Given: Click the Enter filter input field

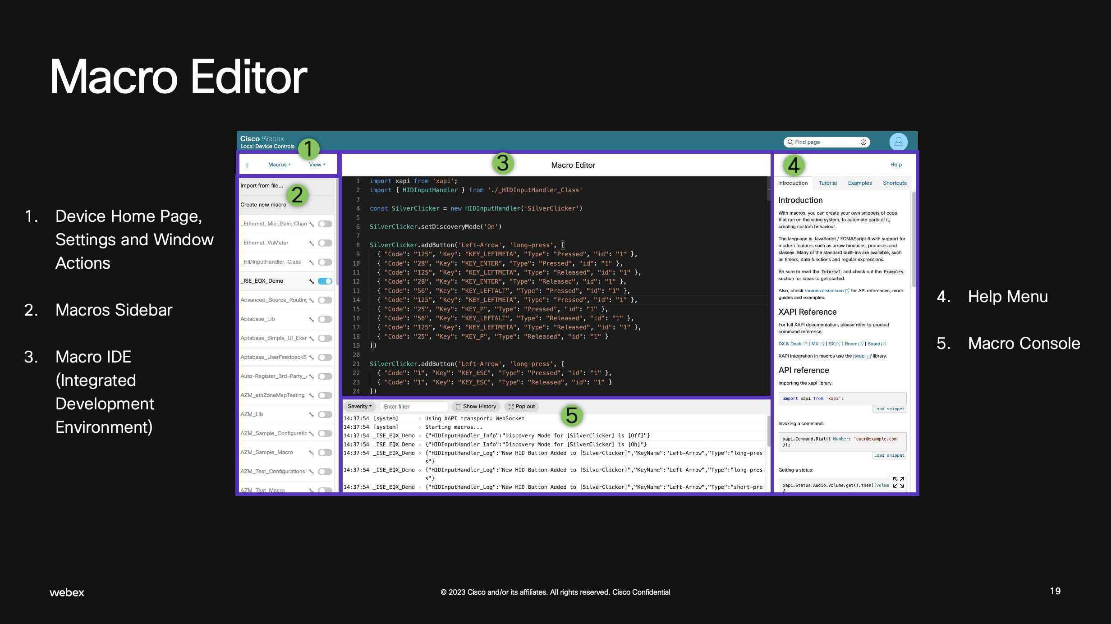Looking at the screenshot, I should [x=413, y=407].
